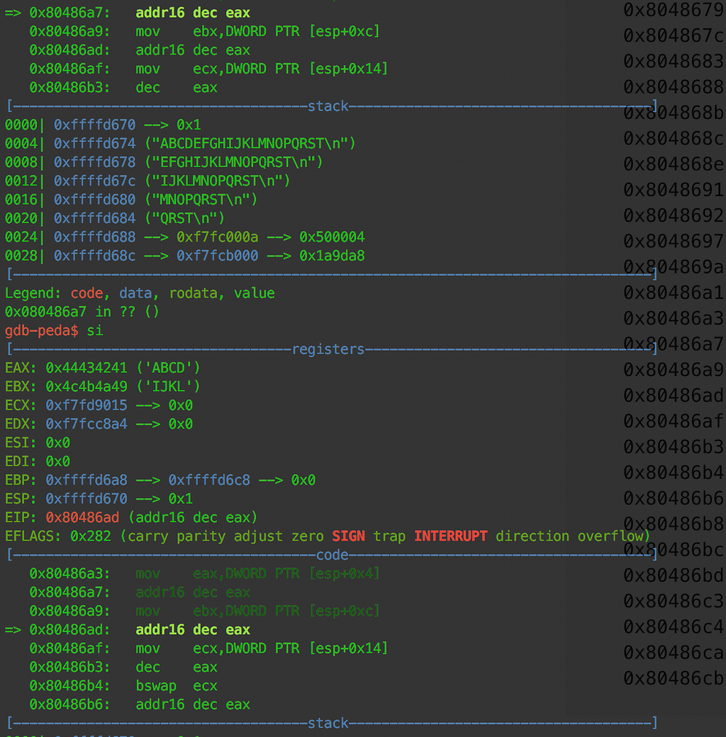Select stack address 0xffffd684
The height and width of the screenshot is (737, 726).
click(x=94, y=218)
